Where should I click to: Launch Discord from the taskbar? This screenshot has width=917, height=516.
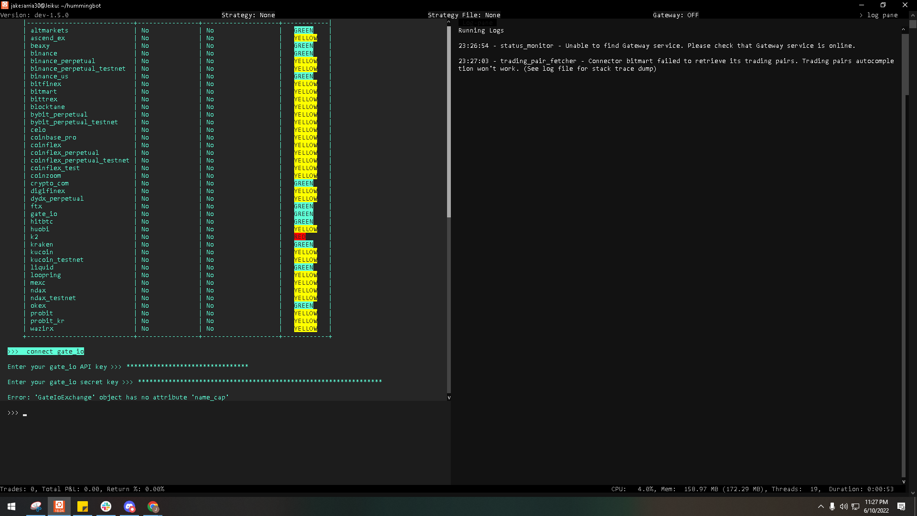[129, 506]
